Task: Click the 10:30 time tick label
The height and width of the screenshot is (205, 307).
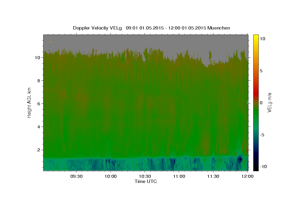Action: 145,176
